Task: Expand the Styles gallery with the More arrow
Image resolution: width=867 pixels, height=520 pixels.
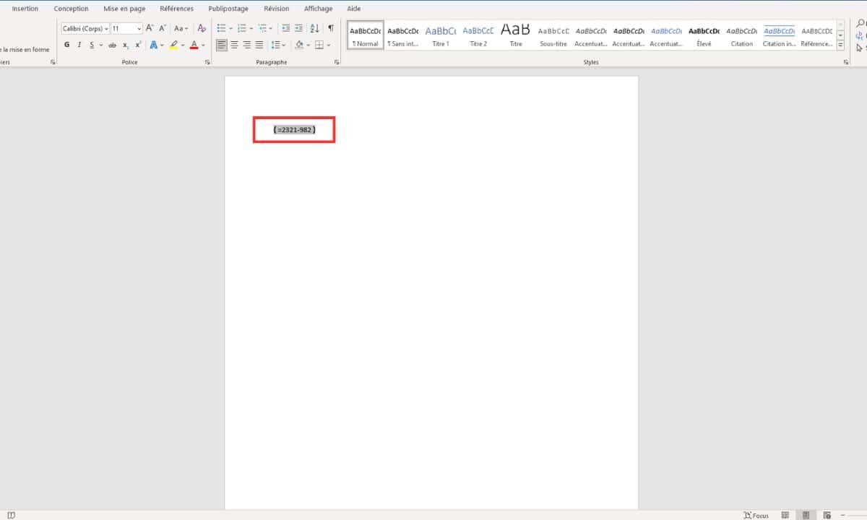Action: click(840, 45)
